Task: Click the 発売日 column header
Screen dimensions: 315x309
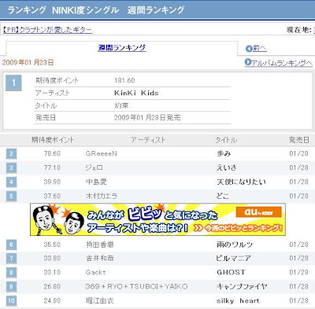Action: pos(299,140)
